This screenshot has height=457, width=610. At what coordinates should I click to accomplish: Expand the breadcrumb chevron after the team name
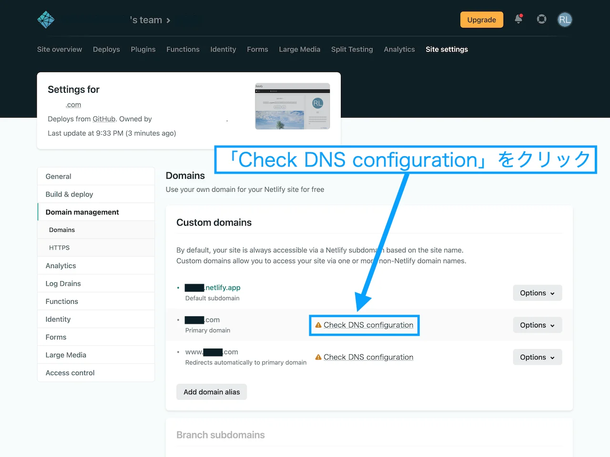(x=168, y=20)
